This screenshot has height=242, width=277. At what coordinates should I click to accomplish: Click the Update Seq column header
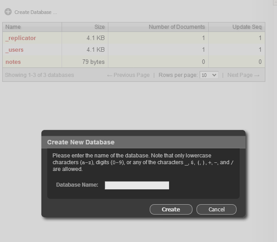click(237, 27)
